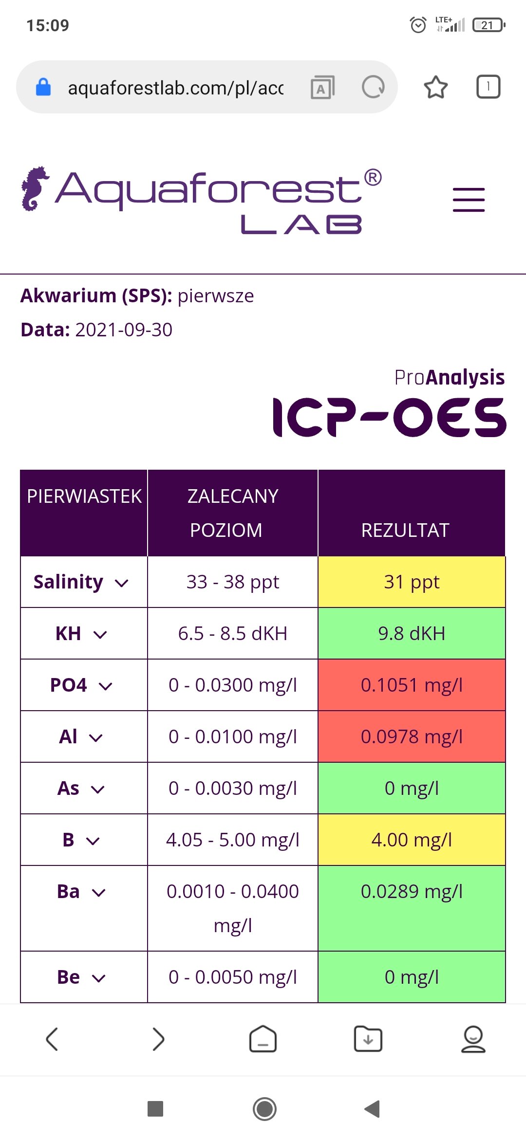Tap the bookmark star icon
The width and height of the screenshot is (526, 1139).
click(x=435, y=88)
